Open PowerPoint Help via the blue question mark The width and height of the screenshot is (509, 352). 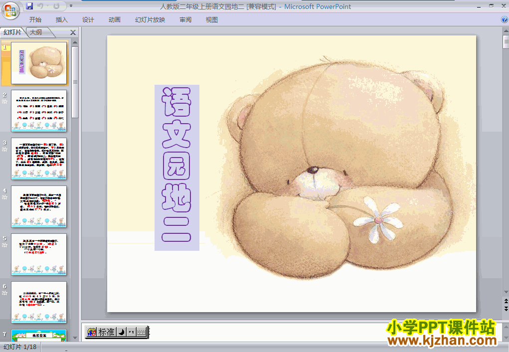coord(505,20)
